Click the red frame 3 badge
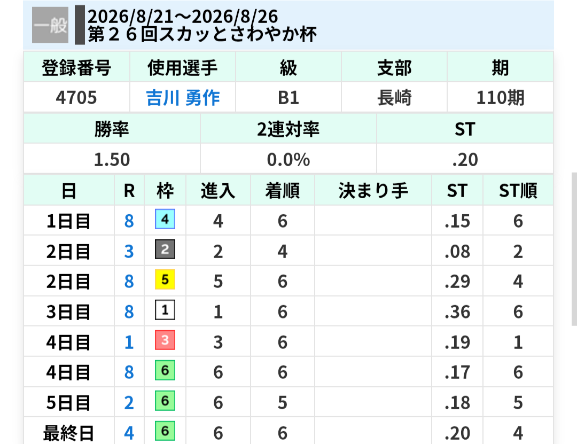This screenshot has height=444, width=577. coord(165,340)
